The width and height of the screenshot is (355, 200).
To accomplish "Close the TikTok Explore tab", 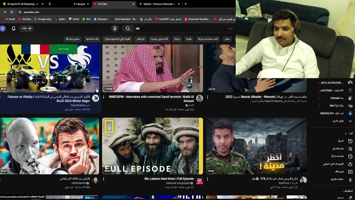I will click(x=179, y=4).
